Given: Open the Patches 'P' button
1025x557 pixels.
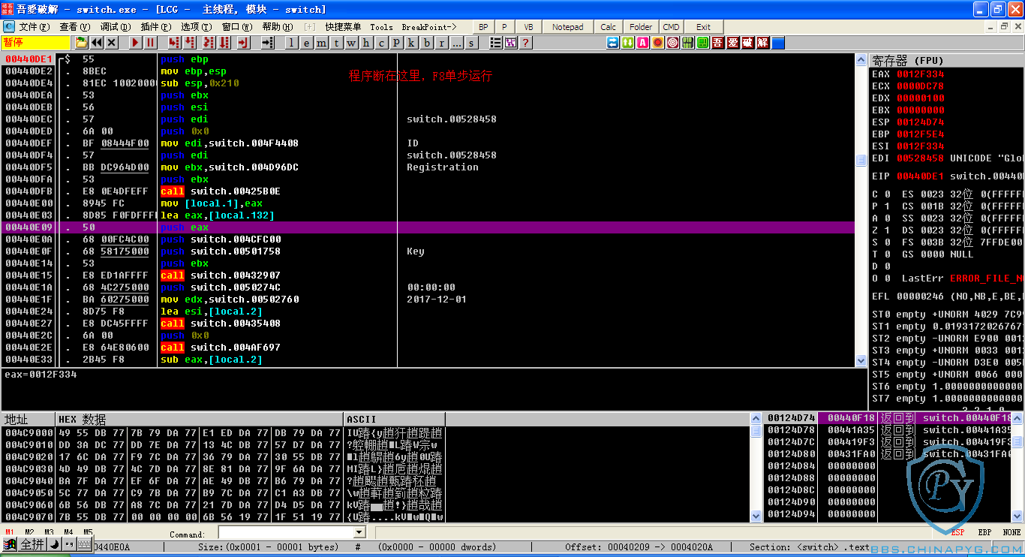Looking at the screenshot, I should pyautogui.click(x=396, y=43).
